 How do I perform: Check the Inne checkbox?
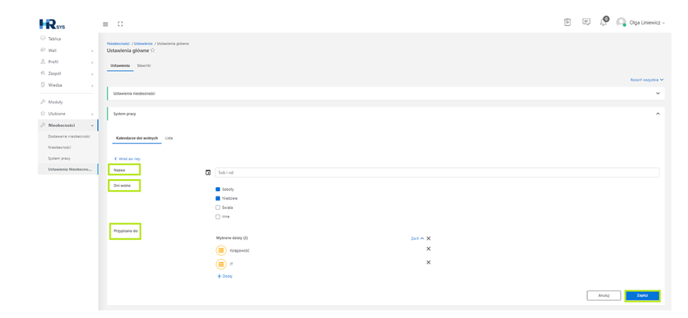click(218, 216)
